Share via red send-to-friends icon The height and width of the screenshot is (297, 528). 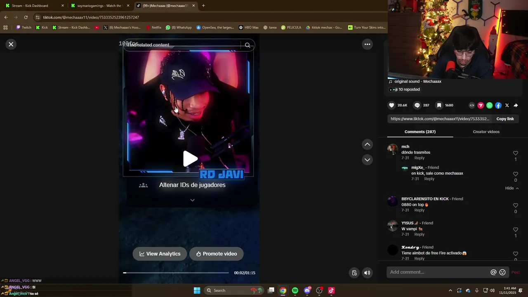click(481, 105)
